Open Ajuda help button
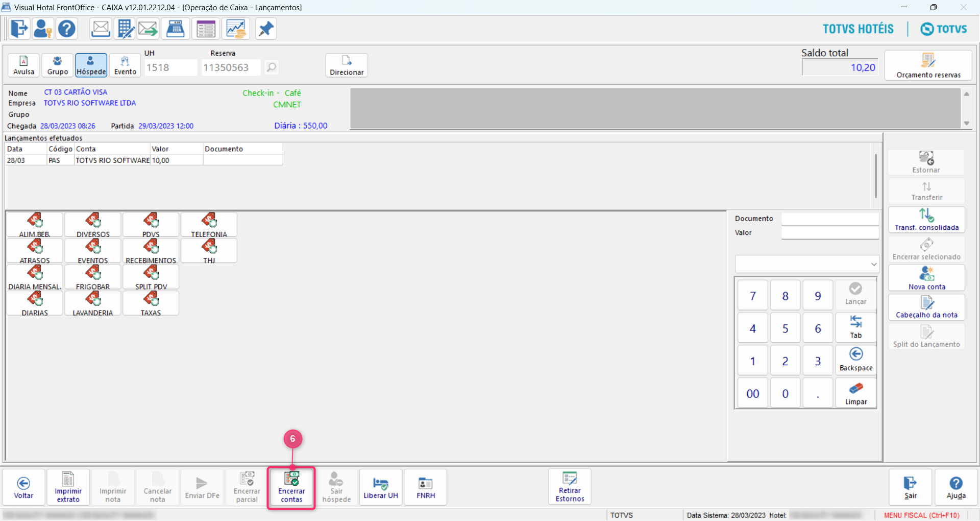The height and width of the screenshot is (521, 980). (956, 487)
